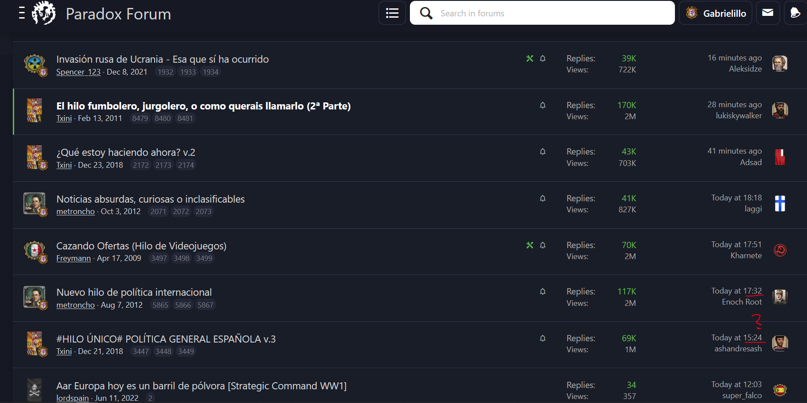Open Spencer_123's profile link
Screen dimensions: 807x403
pos(78,72)
